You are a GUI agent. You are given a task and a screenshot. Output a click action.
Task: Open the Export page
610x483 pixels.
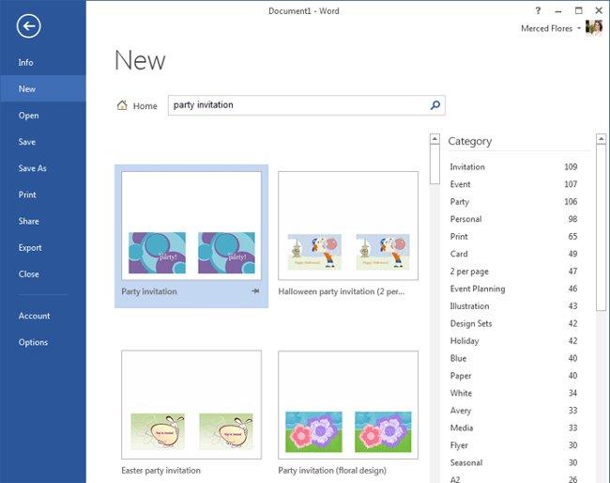pos(30,248)
